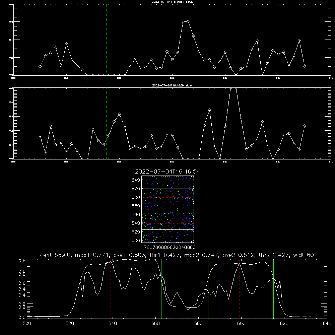
Task: Click the right green dashed line in dawn plot
Action: 185,40
